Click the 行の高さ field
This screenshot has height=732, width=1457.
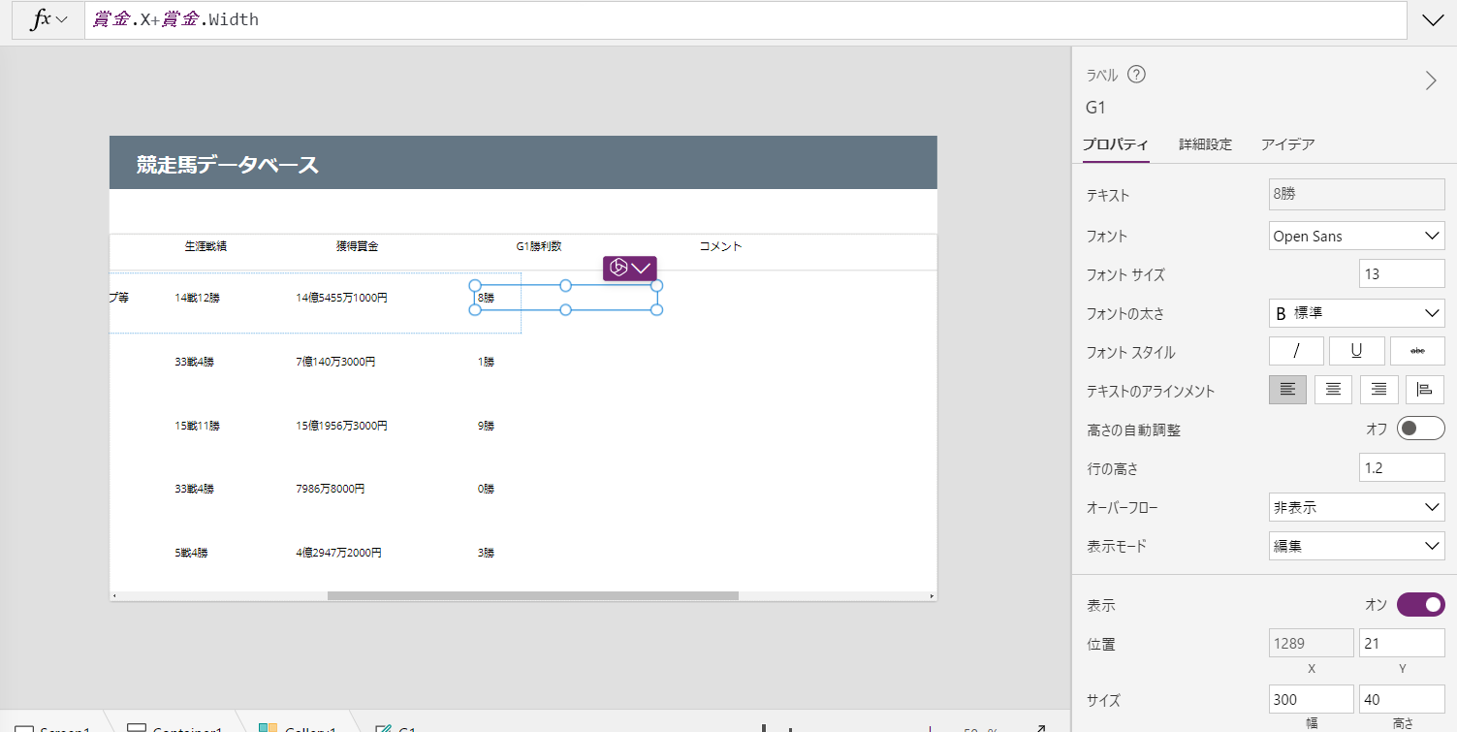1402,468
